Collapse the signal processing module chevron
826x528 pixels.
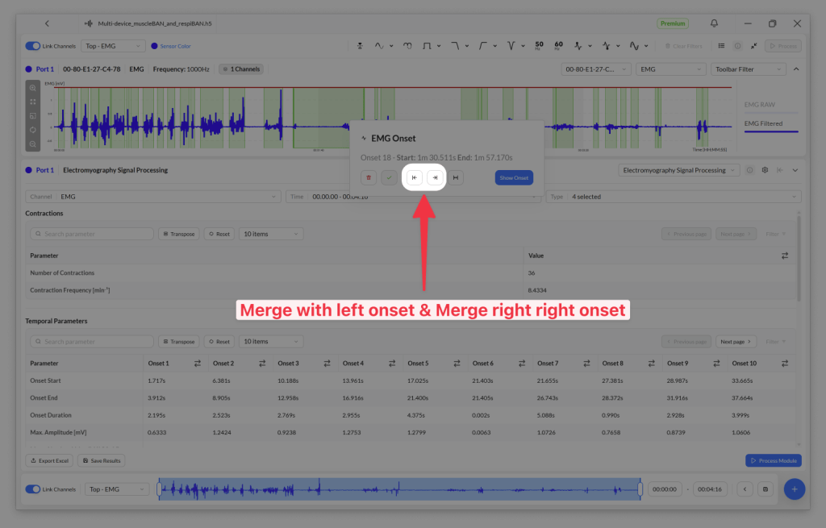[x=795, y=170]
